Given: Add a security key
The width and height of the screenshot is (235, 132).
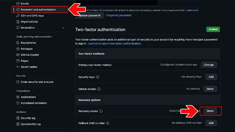Looking at the screenshot, I should tap(211, 77).
